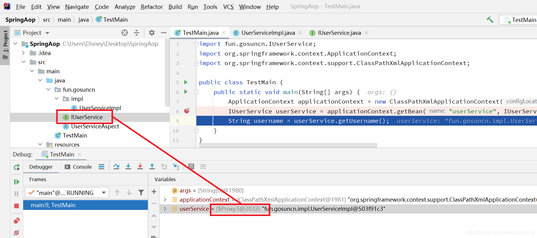Expand userService variable

click(x=165, y=209)
